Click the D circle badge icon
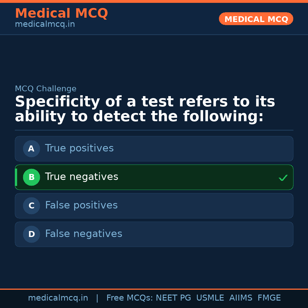This screenshot has height=308, width=308. [31, 234]
